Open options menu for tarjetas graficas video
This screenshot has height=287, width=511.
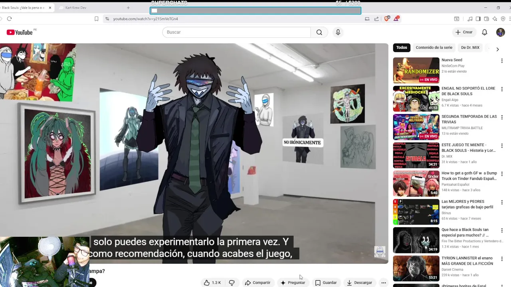(x=502, y=202)
